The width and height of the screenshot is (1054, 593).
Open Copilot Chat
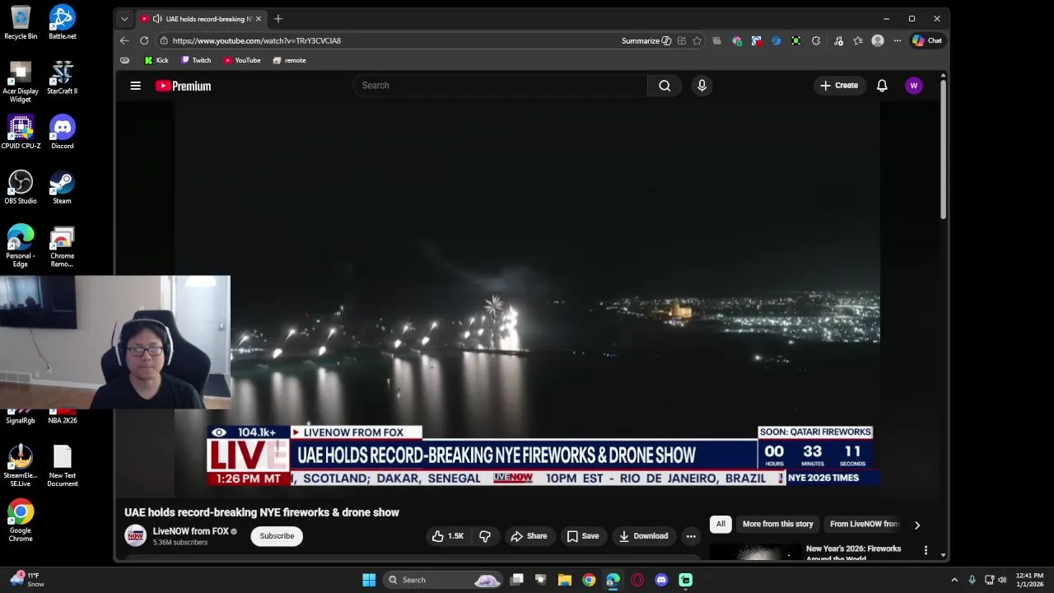(x=927, y=40)
